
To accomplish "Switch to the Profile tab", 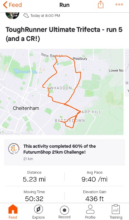I will click(90, 212).
